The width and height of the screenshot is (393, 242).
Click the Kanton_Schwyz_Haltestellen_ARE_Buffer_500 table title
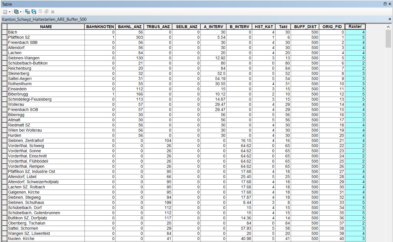point(44,19)
